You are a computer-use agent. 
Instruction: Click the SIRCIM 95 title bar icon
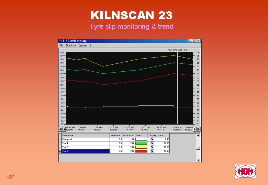click(60, 41)
